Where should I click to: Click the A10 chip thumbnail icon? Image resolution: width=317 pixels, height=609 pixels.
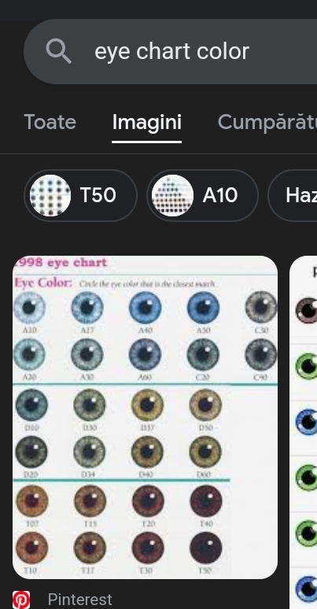[x=172, y=195]
